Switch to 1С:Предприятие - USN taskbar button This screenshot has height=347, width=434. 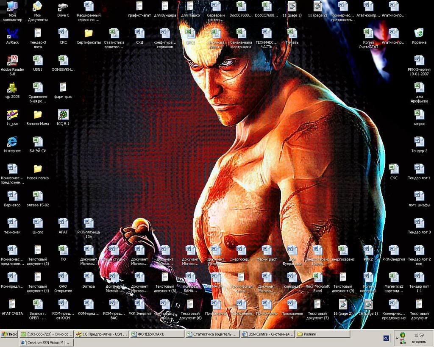[x=102, y=334]
